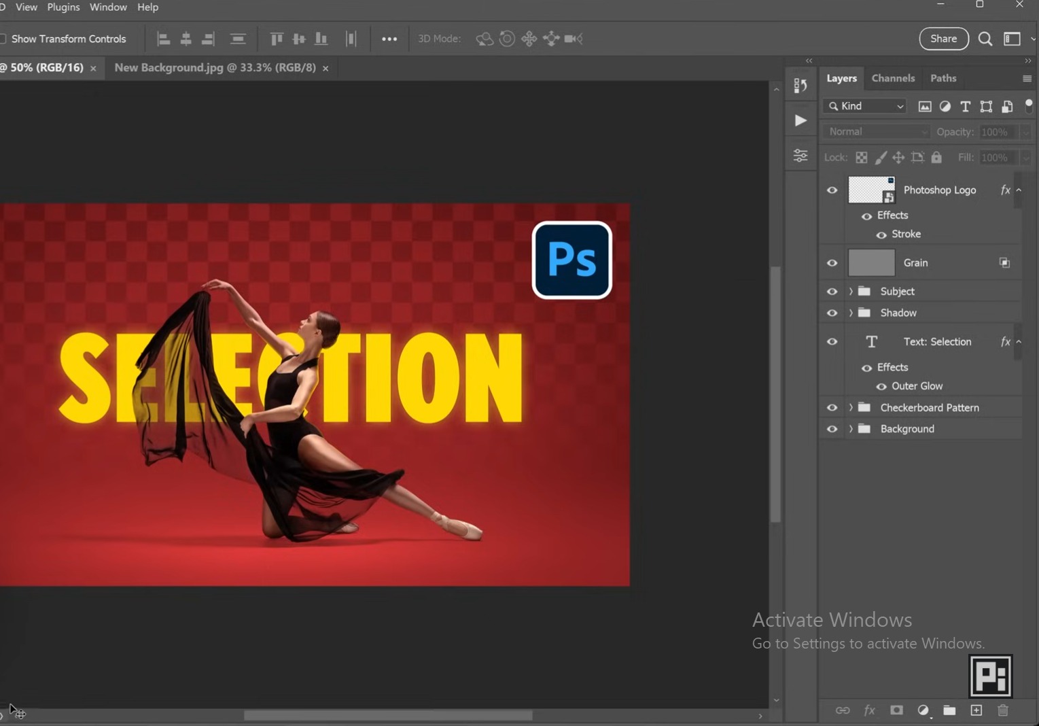The height and width of the screenshot is (726, 1039).
Task: Open the Actions play panel icon
Action: [x=801, y=121]
